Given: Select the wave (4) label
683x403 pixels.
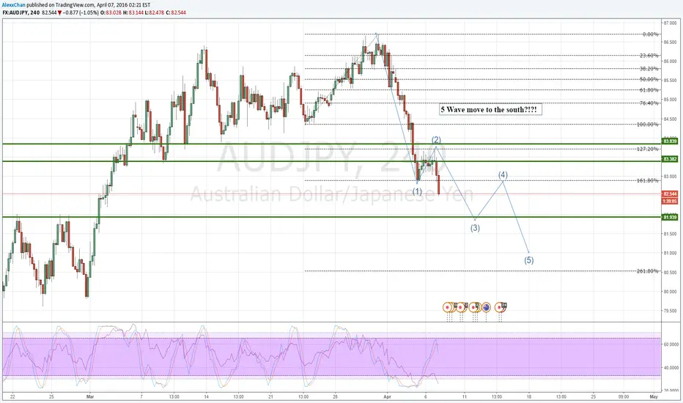Looking at the screenshot, I should point(503,175).
